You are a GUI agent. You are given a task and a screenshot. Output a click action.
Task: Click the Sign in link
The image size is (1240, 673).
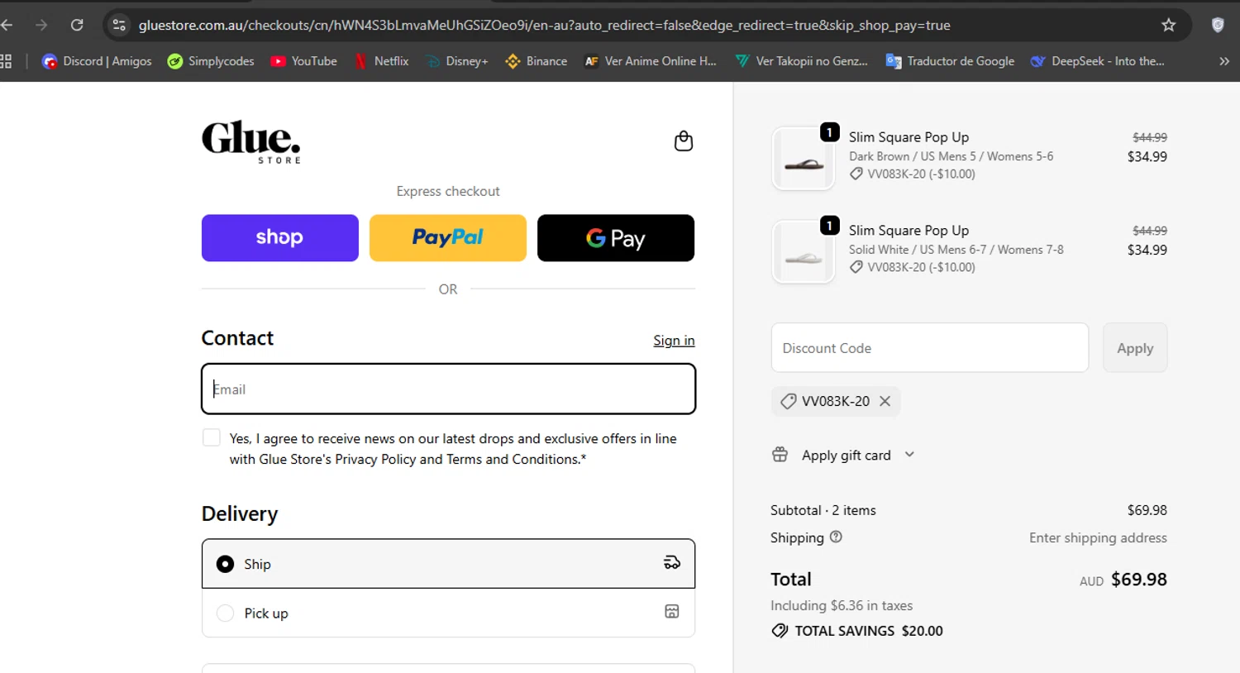tap(674, 341)
